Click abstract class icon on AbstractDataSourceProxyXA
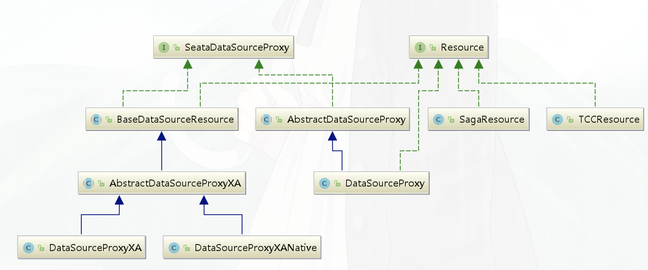This screenshot has width=648, height=270. coord(89,184)
